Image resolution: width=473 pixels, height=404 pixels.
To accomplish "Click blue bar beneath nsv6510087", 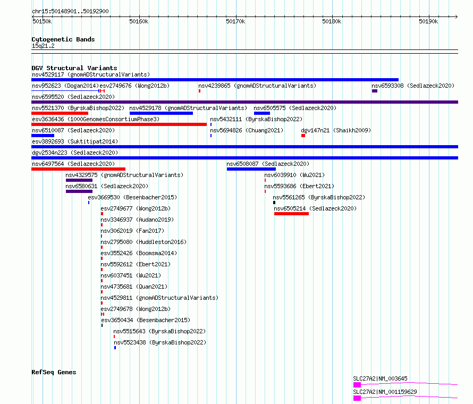I will tap(43, 136).
